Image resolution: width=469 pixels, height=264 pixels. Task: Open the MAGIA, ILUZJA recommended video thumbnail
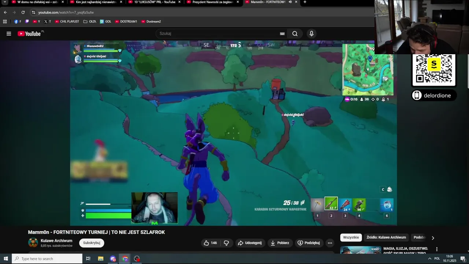[361, 250]
